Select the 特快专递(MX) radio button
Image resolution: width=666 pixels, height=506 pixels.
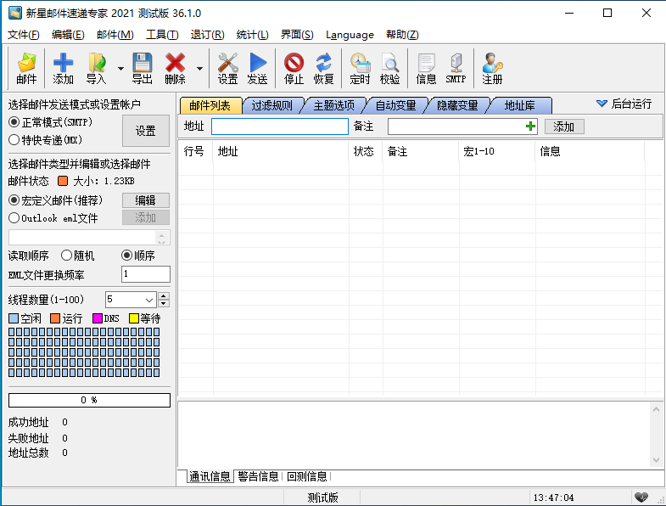(x=14, y=139)
